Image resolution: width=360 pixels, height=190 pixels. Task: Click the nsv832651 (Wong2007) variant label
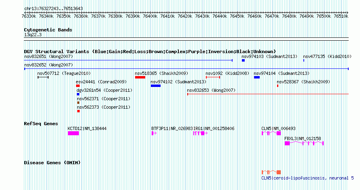pos(49,56)
